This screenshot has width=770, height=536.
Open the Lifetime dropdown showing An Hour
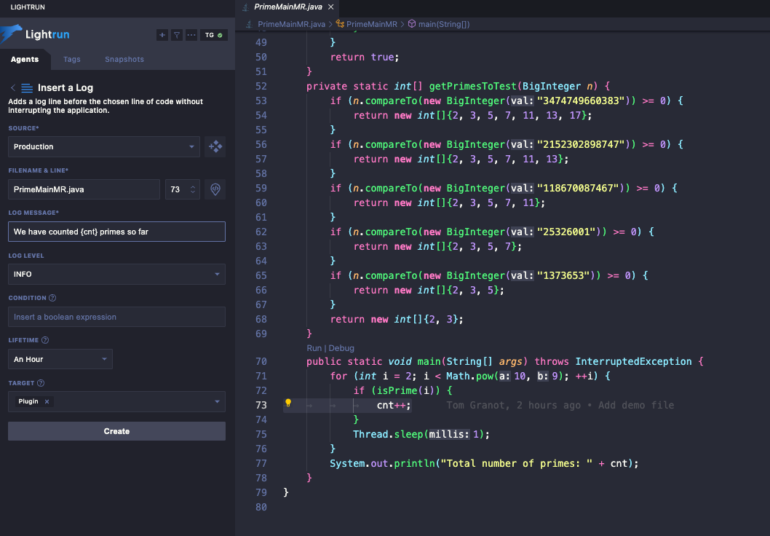click(x=60, y=359)
